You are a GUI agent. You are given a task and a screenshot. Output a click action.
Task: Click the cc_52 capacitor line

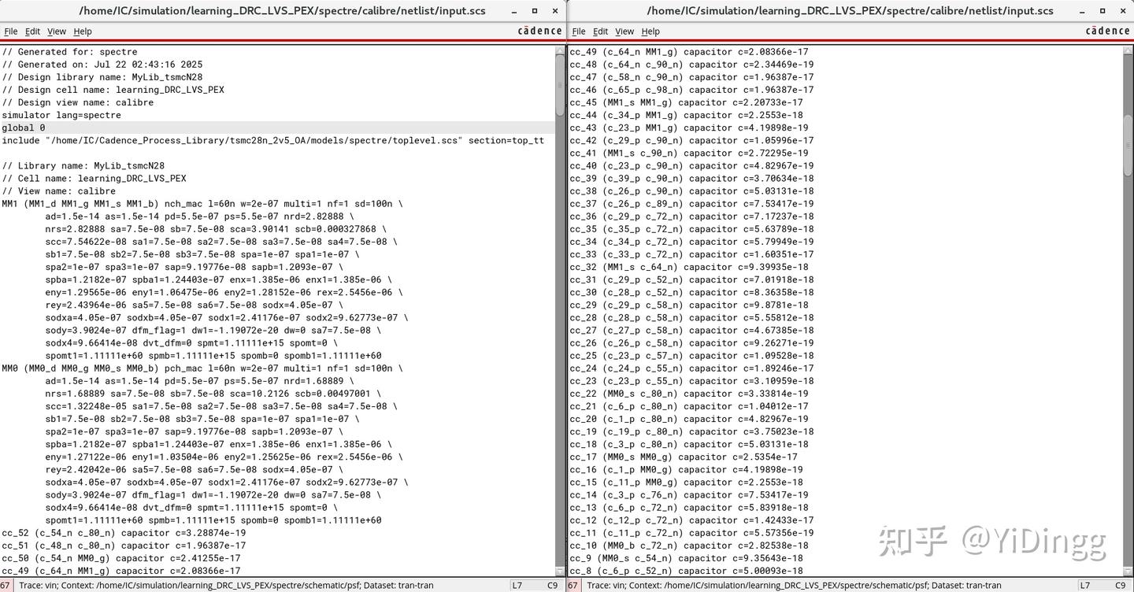124,533
